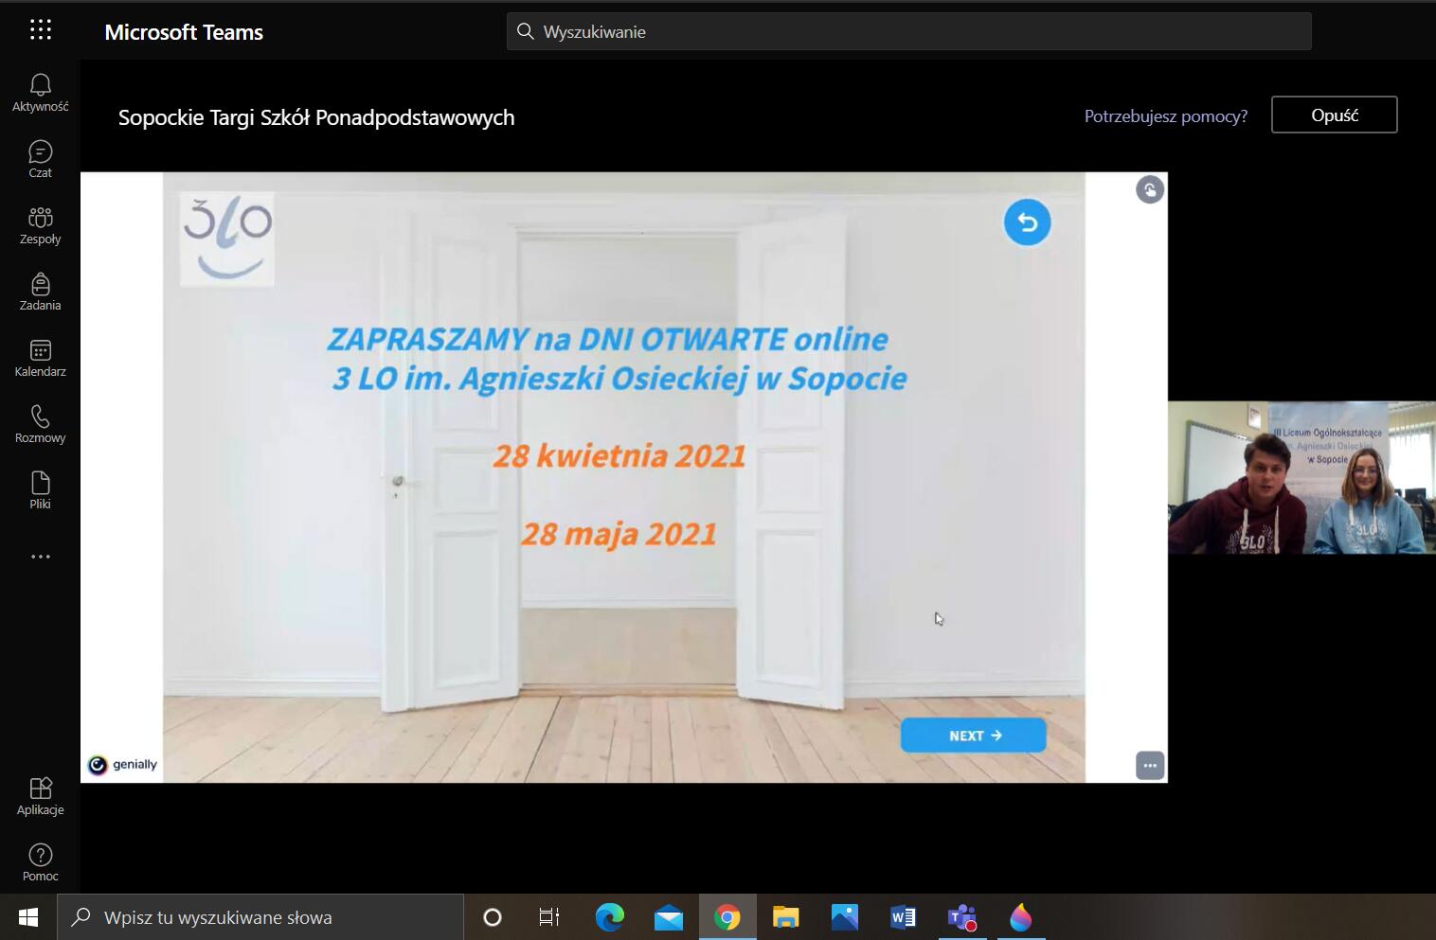The height and width of the screenshot is (940, 1436).
Task: Click the Potrzebujesz pomocy? link
Action: point(1165,116)
